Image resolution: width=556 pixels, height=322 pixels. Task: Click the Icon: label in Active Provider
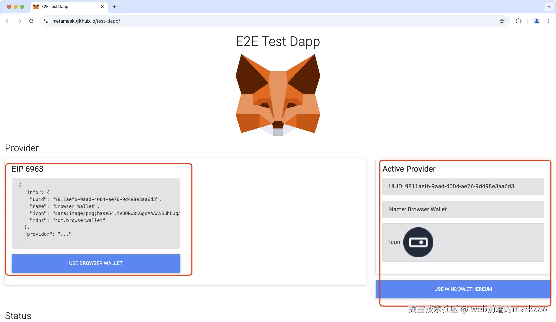tap(395, 242)
